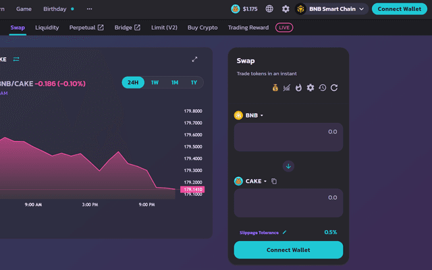Open the Bridge external link
The width and height of the screenshot is (432, 270).
pos(128,28)
